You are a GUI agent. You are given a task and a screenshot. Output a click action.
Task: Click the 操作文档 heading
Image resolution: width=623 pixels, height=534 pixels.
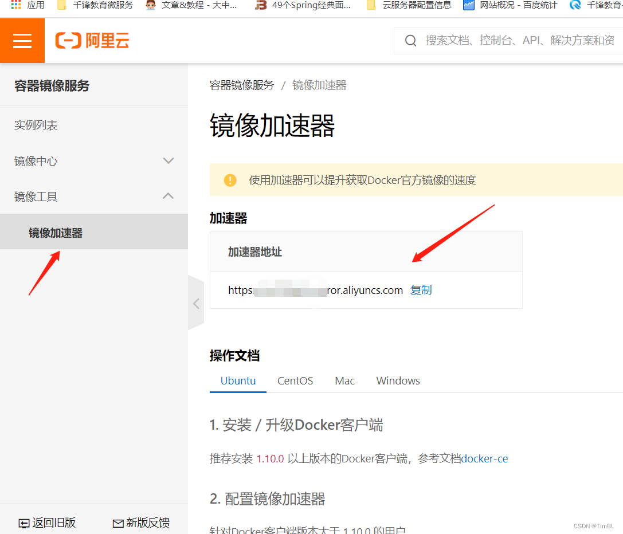pos(234,356)
